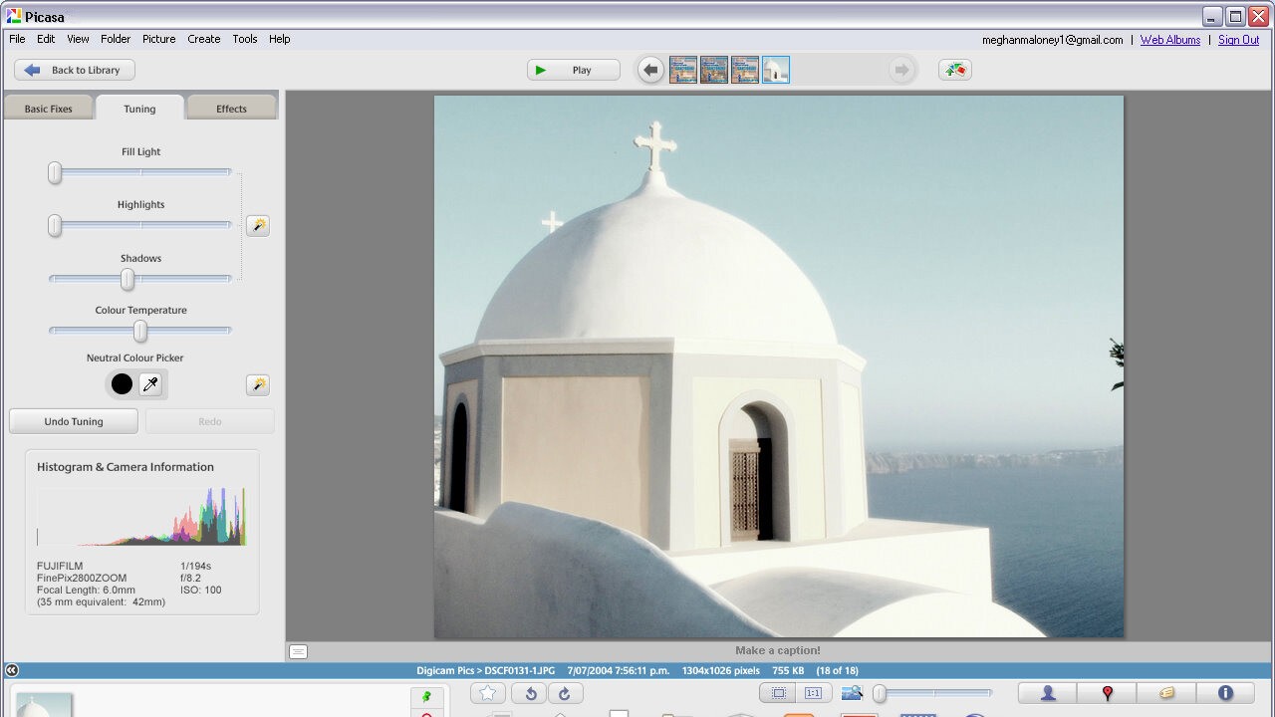Open the Create menu
The image size is (1275, 717).
pyautogui.click(x=203, y=39)
